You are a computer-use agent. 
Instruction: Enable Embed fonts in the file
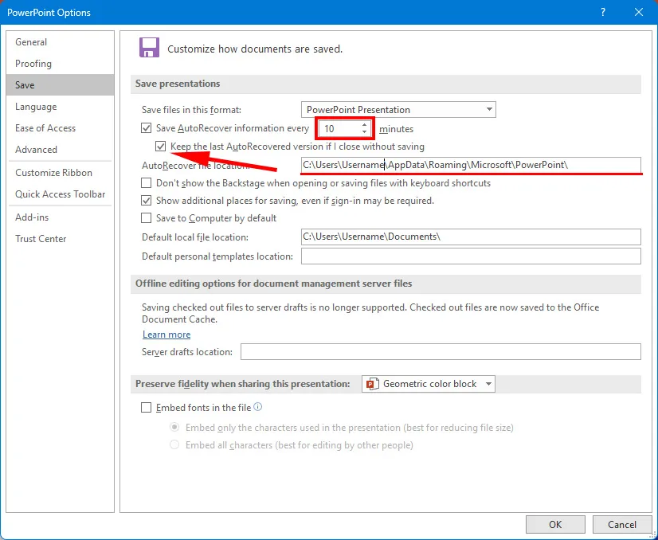tap(146, 408)
